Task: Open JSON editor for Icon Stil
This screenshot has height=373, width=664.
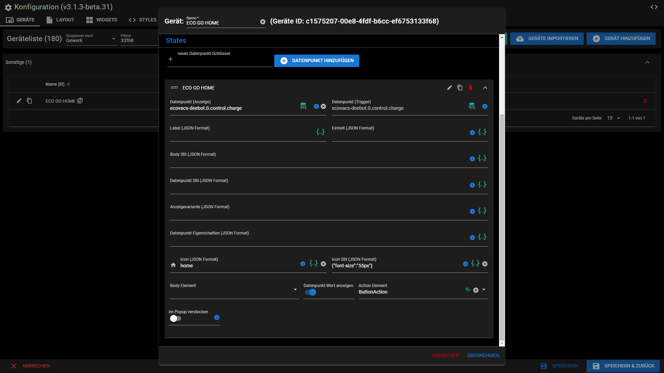Action: point(475,263)
